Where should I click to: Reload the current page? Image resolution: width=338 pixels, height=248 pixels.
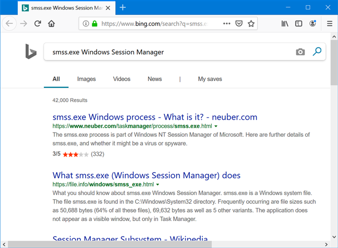(38, 23)
